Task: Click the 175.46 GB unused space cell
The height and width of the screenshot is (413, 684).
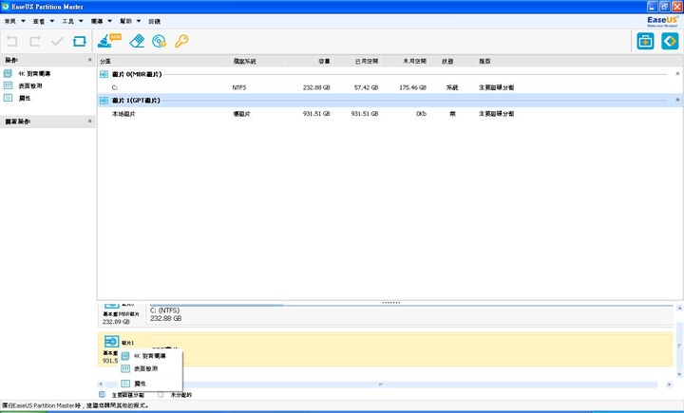Action: coord(412,87)
